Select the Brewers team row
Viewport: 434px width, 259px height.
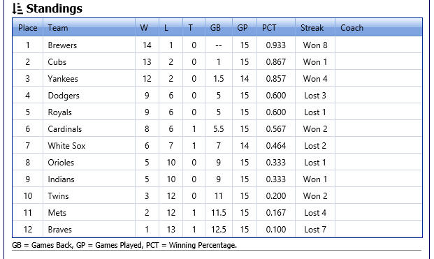(217, 45)
